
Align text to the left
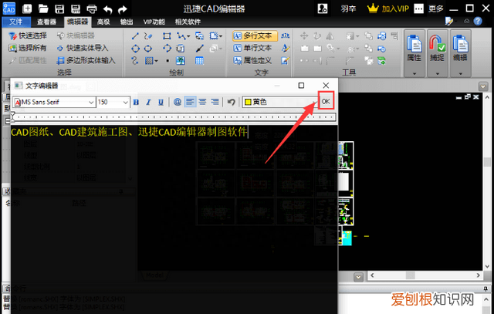(190, 102)
